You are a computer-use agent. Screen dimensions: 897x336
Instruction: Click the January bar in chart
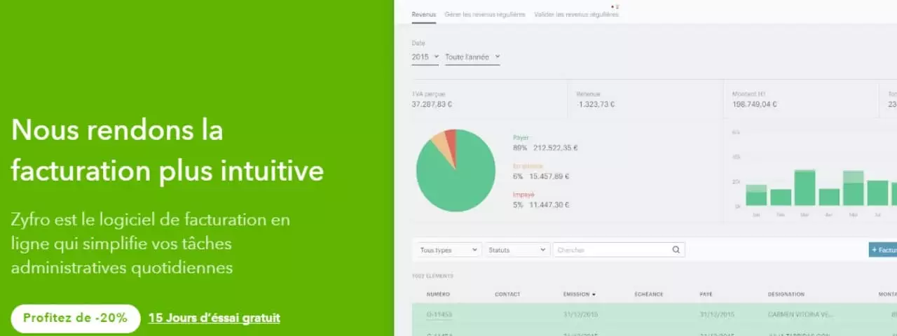756,195
